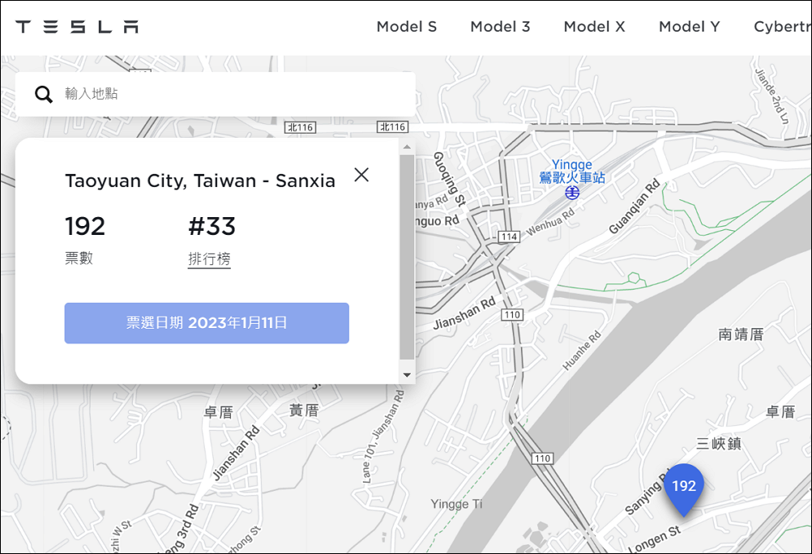Open Model Y menu item

[690, 27]
